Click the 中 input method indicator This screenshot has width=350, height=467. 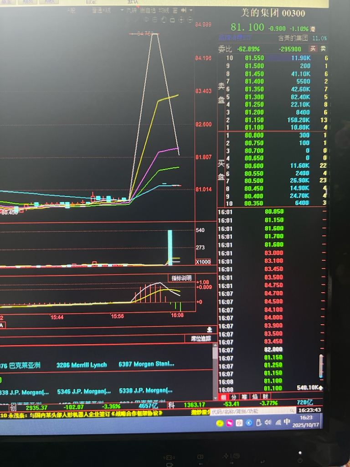click(x=287, y=421)
